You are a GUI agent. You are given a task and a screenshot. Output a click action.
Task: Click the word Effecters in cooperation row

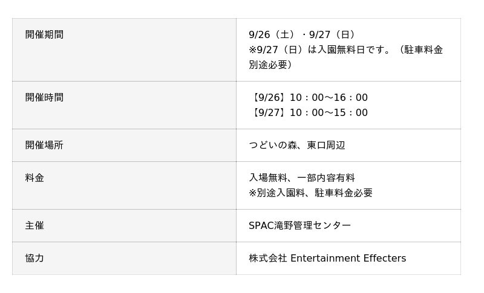385,258
